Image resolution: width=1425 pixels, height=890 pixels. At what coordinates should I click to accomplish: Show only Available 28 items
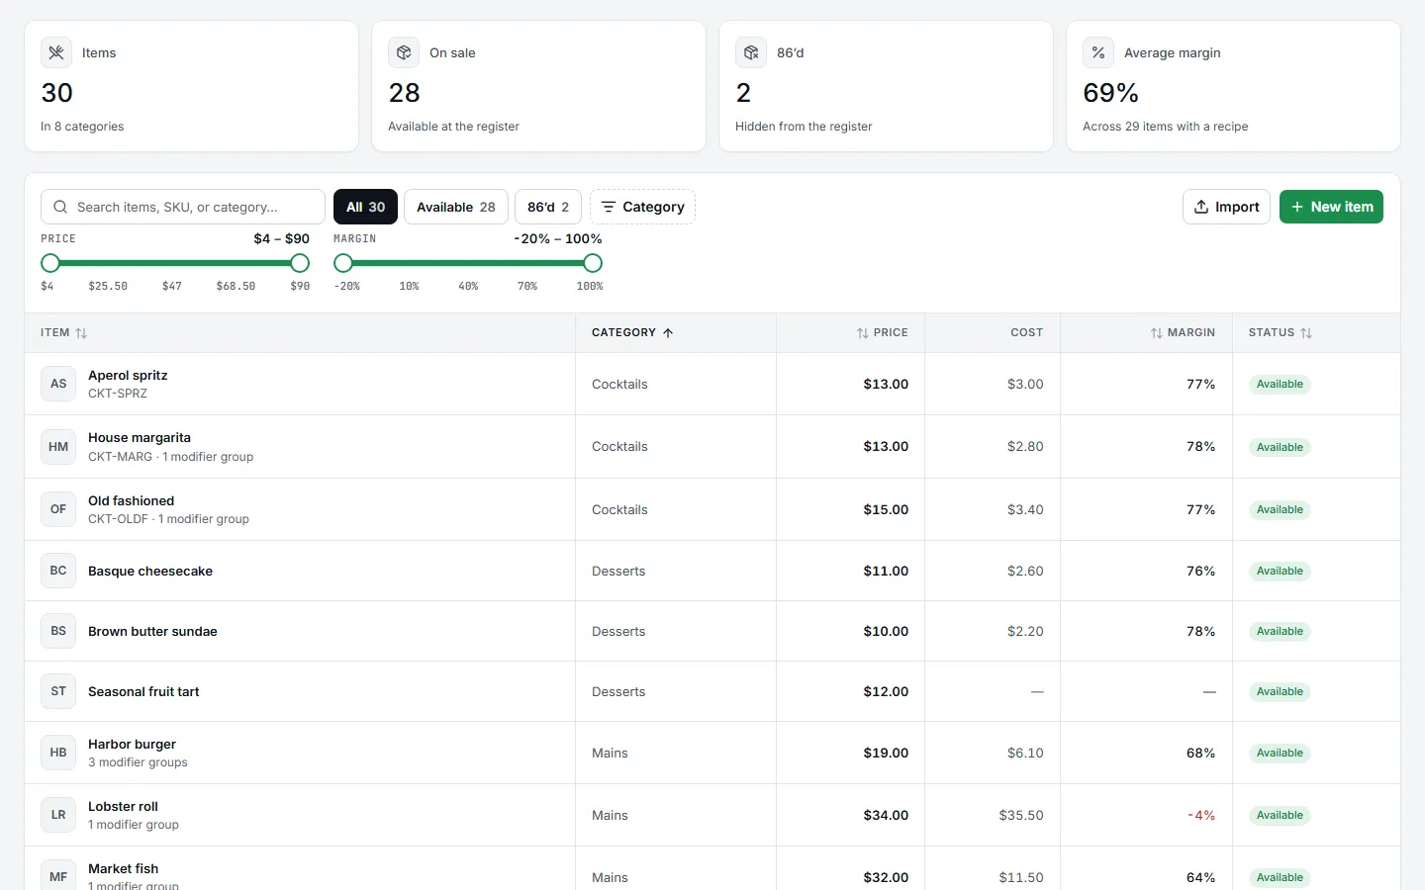[456, 207]
